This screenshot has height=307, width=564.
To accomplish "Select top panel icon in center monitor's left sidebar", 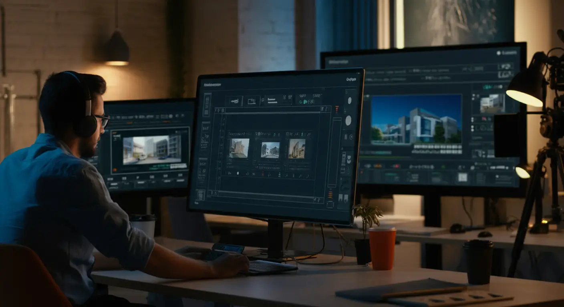I will (207, 105).
